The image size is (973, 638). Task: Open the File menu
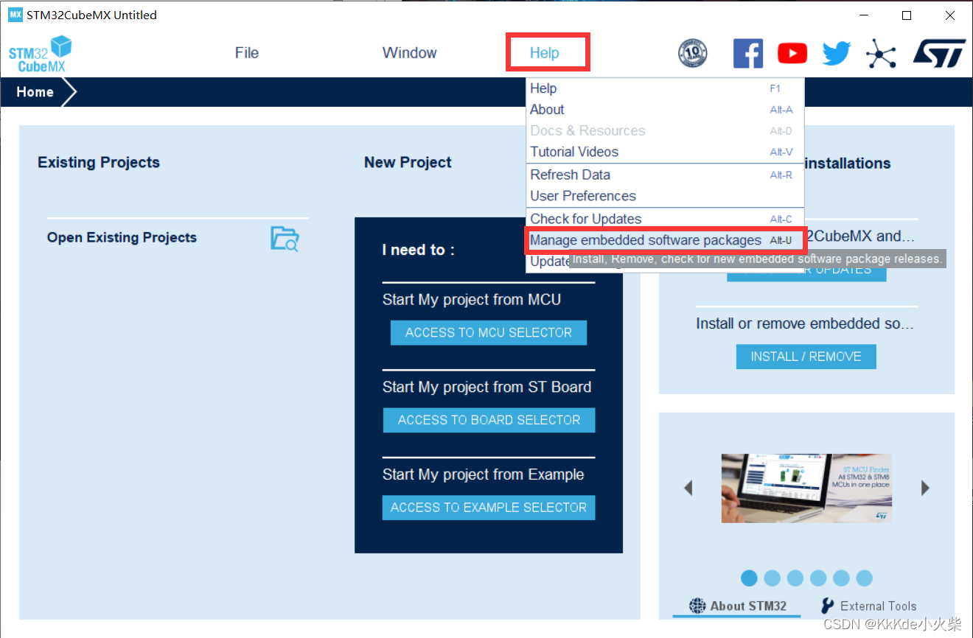coord(247,53)
